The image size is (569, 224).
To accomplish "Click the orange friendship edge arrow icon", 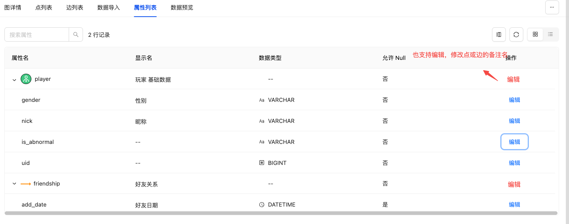I will (26, 184).
